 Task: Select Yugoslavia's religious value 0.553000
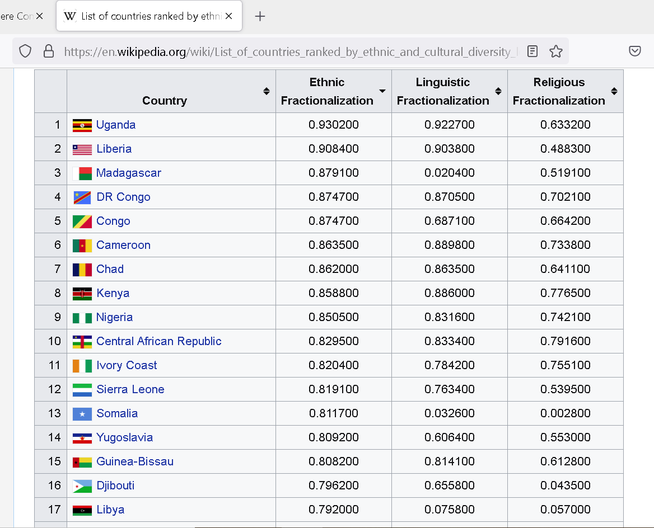click(x=566, y=437)
